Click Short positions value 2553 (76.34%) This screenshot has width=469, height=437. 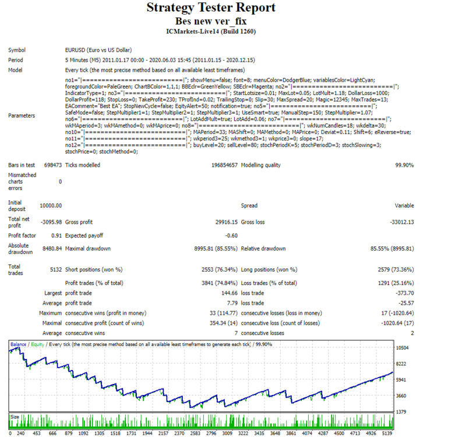[x=220, y=270]
